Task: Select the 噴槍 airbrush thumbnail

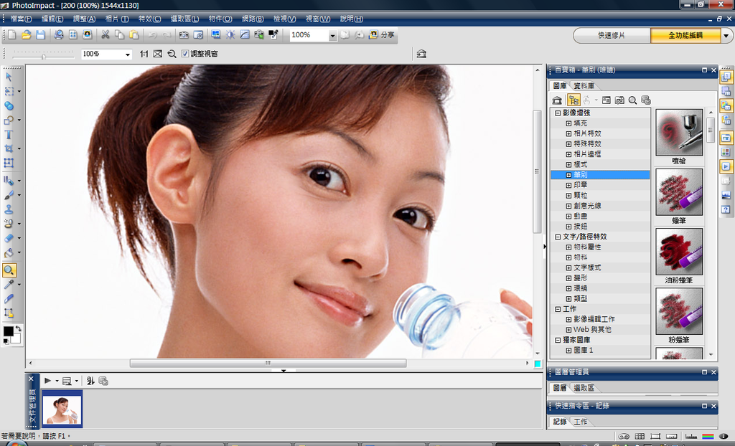Action: point(679,133)
